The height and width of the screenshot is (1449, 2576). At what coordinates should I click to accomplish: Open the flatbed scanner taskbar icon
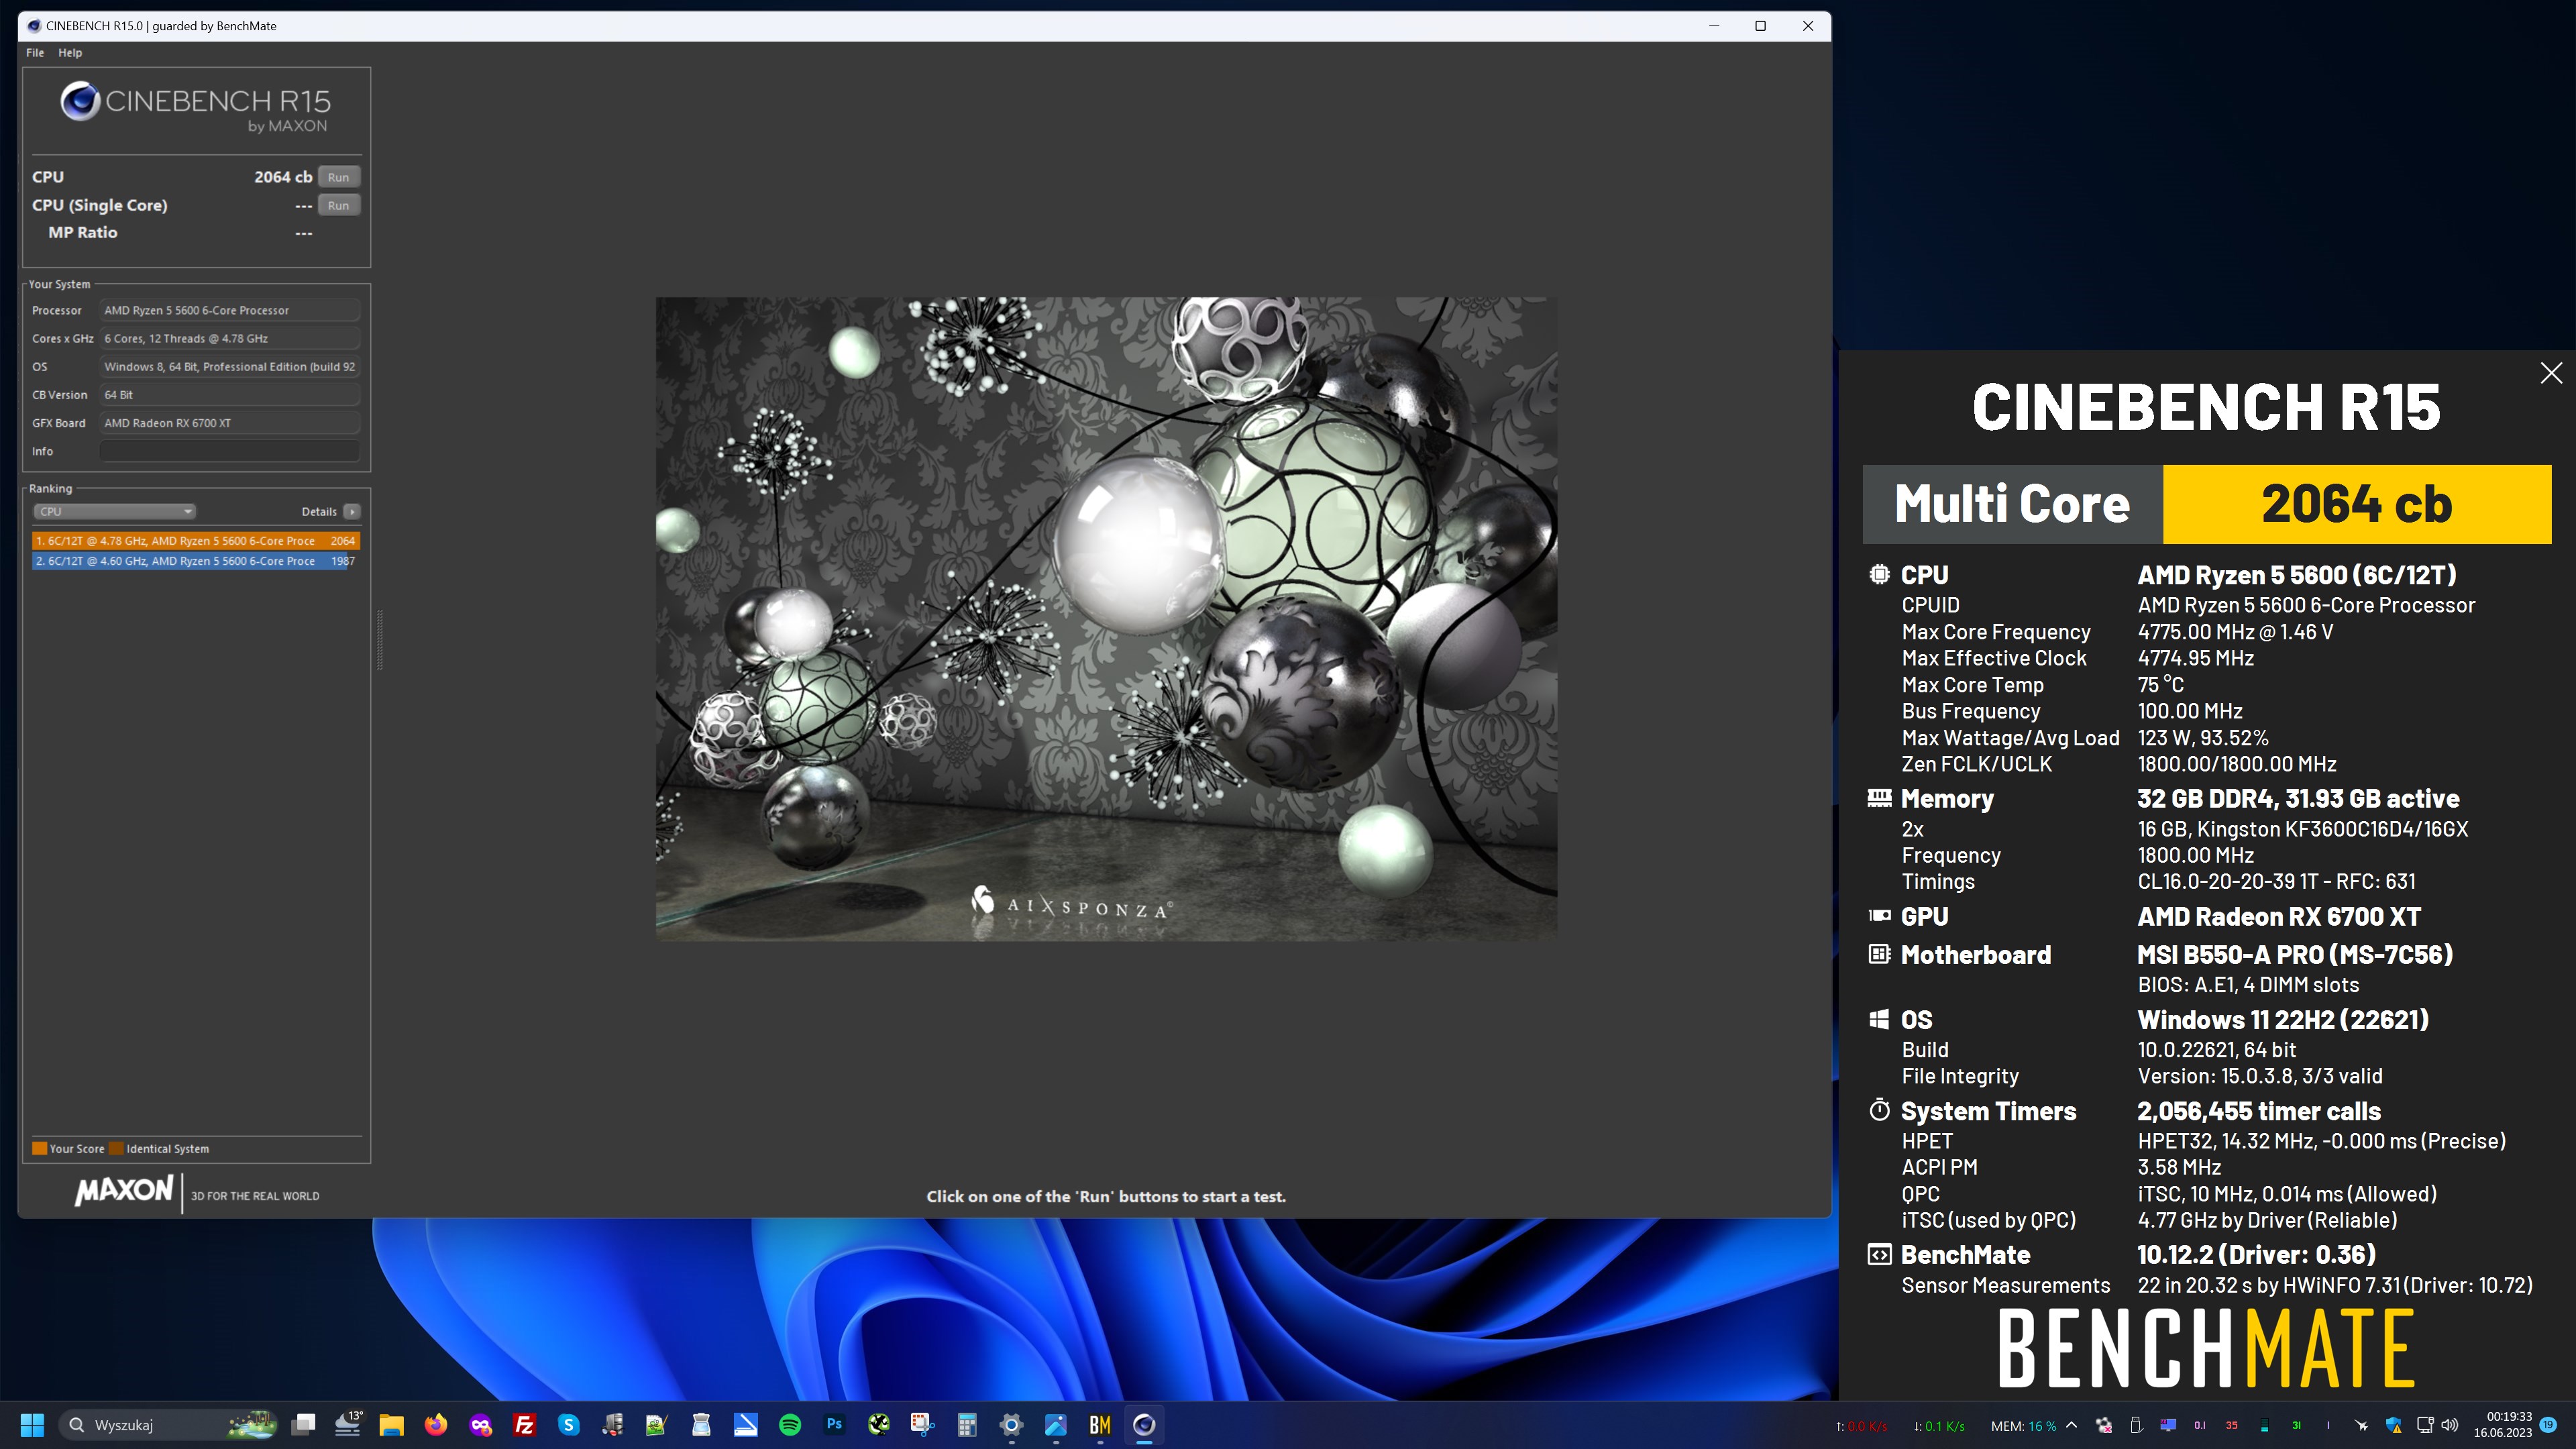(x=701, y=1425)
